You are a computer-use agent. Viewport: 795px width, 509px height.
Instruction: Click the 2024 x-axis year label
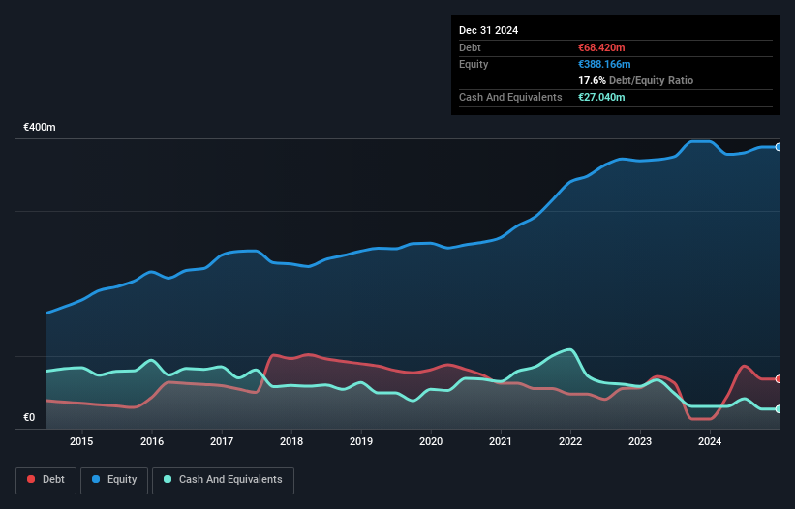(x=710, y=441)
